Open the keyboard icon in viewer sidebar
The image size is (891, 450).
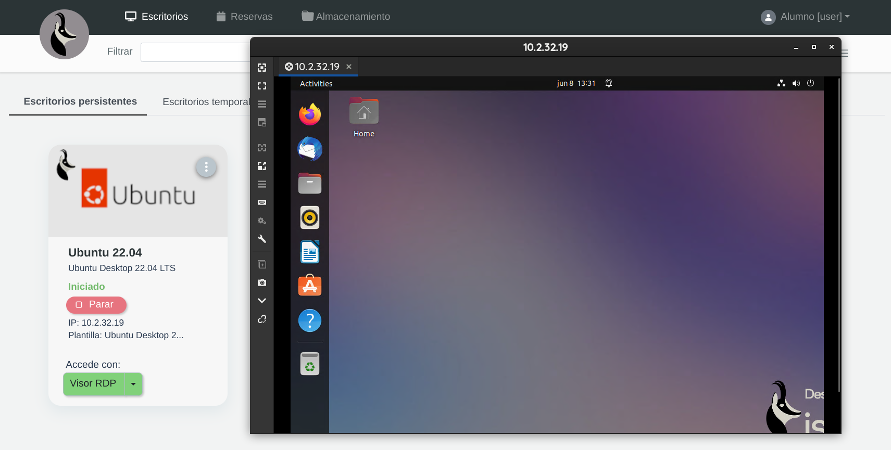pos(262,202)
